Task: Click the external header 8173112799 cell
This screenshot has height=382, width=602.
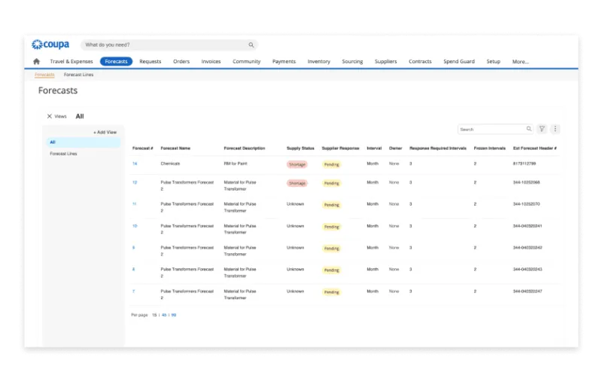Action: point(524,163)
